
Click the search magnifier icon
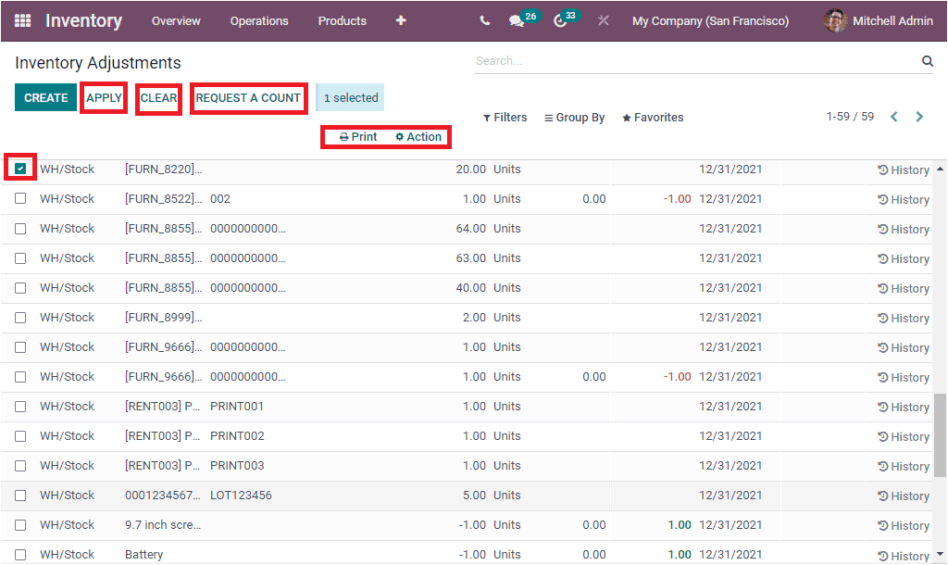pos(927,60)
